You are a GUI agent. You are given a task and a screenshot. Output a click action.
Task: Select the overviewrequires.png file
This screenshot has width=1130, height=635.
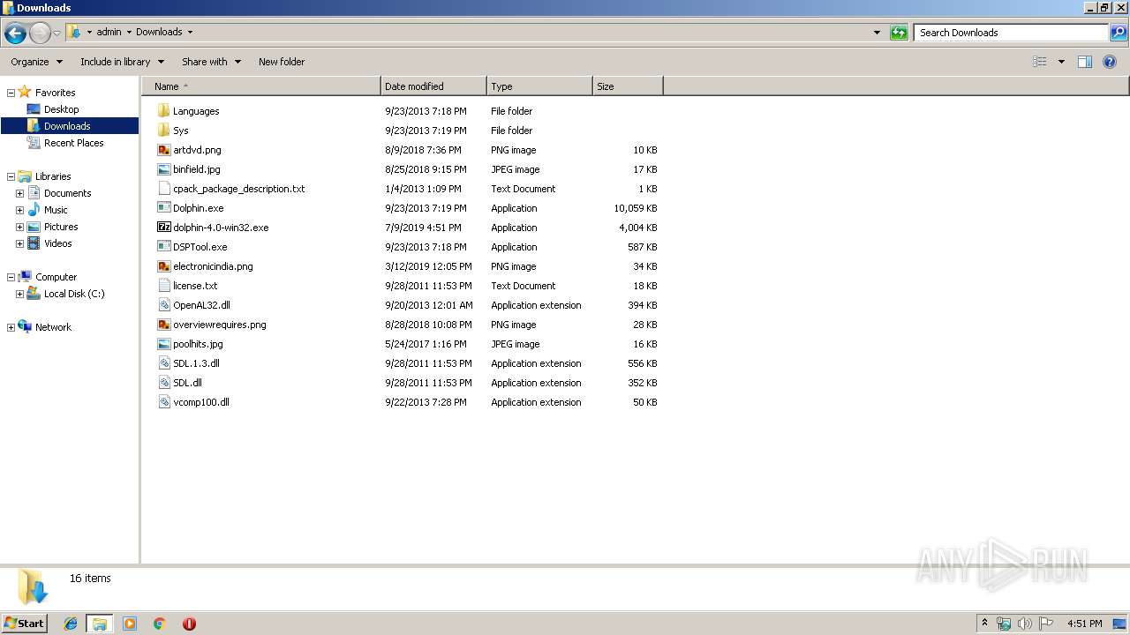pos(219,325)
